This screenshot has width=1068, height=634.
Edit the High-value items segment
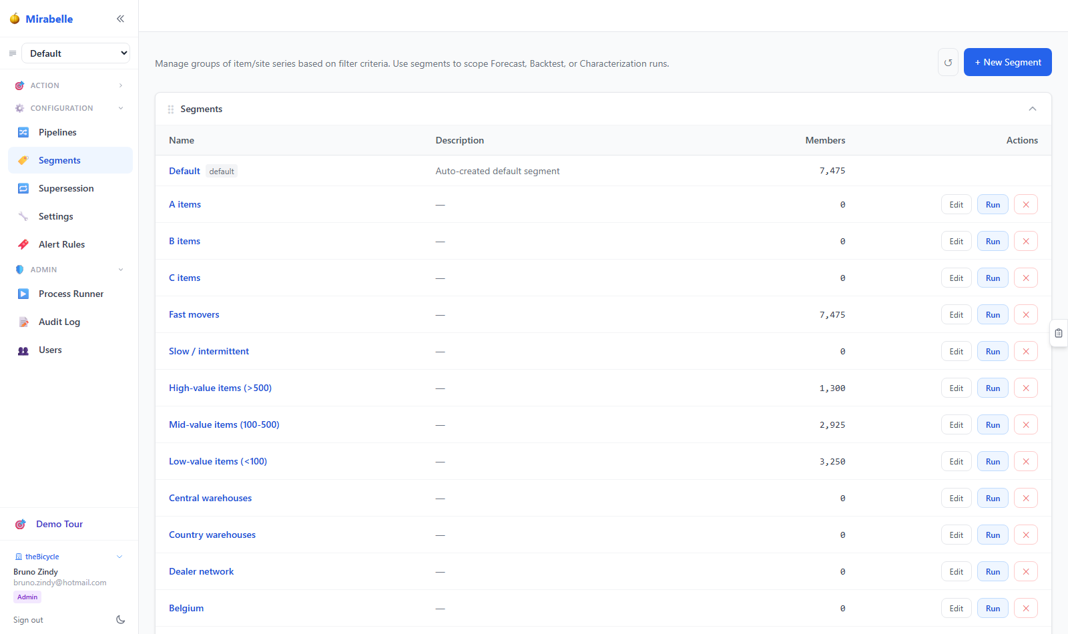coord(957,388)
